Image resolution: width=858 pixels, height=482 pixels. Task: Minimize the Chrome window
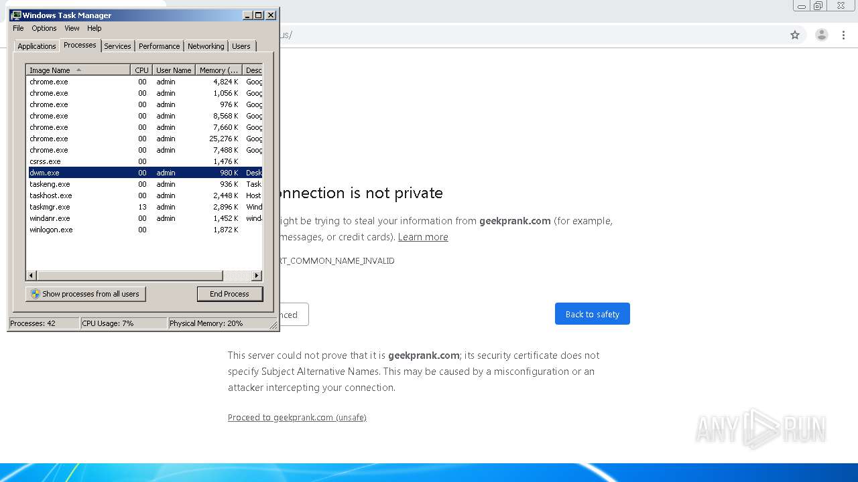(x=802, y=6)
